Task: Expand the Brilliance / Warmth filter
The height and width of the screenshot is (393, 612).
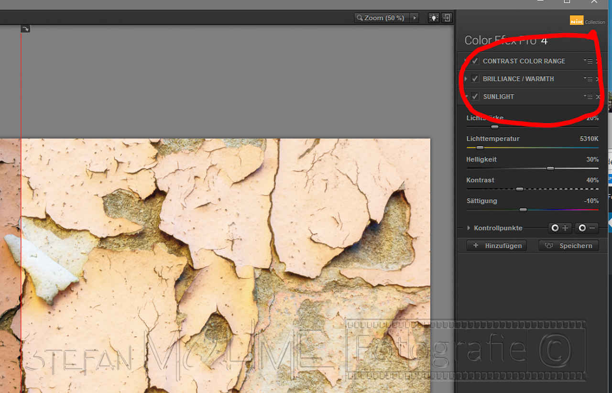Action: tap(466, 79)
